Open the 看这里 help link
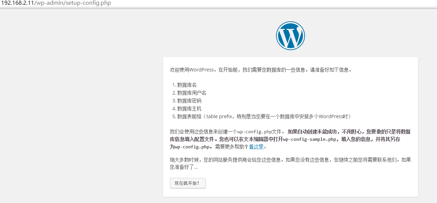This screenshot has width=437, height=203. 256,146
